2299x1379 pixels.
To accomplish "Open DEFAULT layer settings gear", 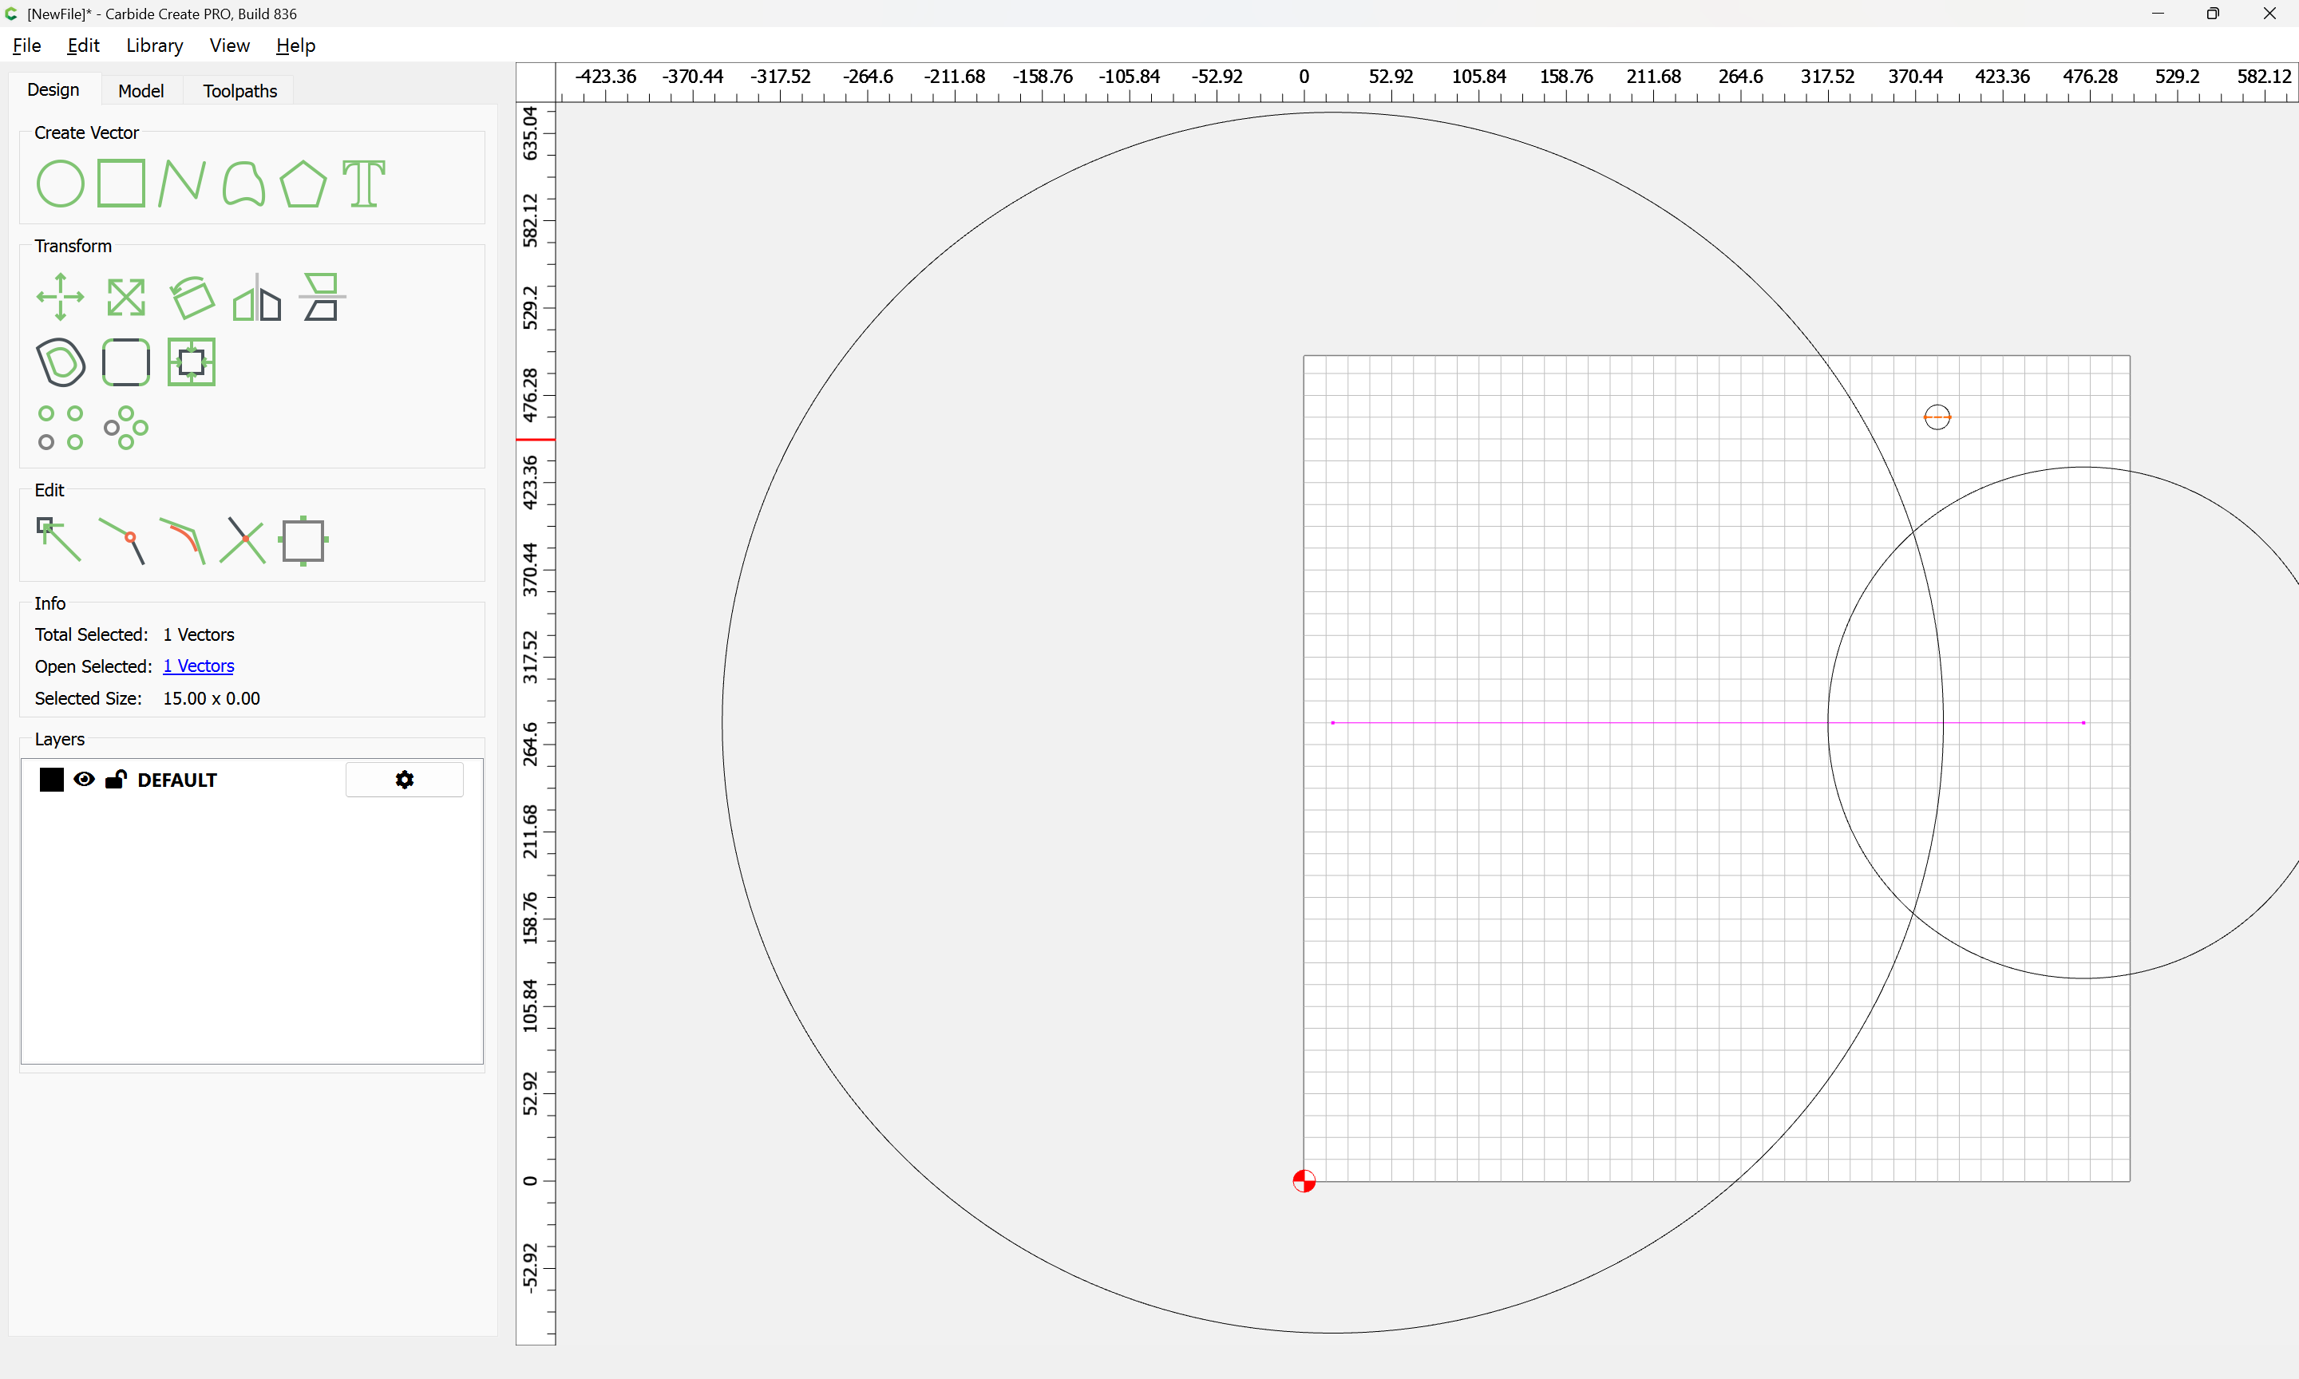I will 404,780.
